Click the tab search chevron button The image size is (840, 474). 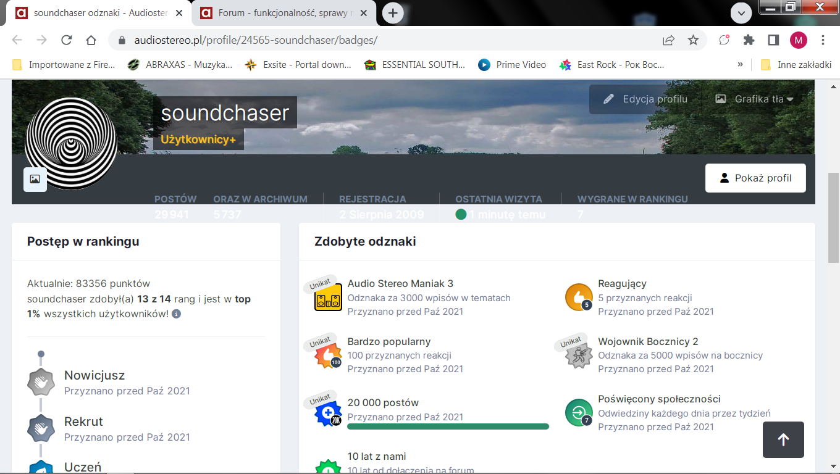point(741,13)
